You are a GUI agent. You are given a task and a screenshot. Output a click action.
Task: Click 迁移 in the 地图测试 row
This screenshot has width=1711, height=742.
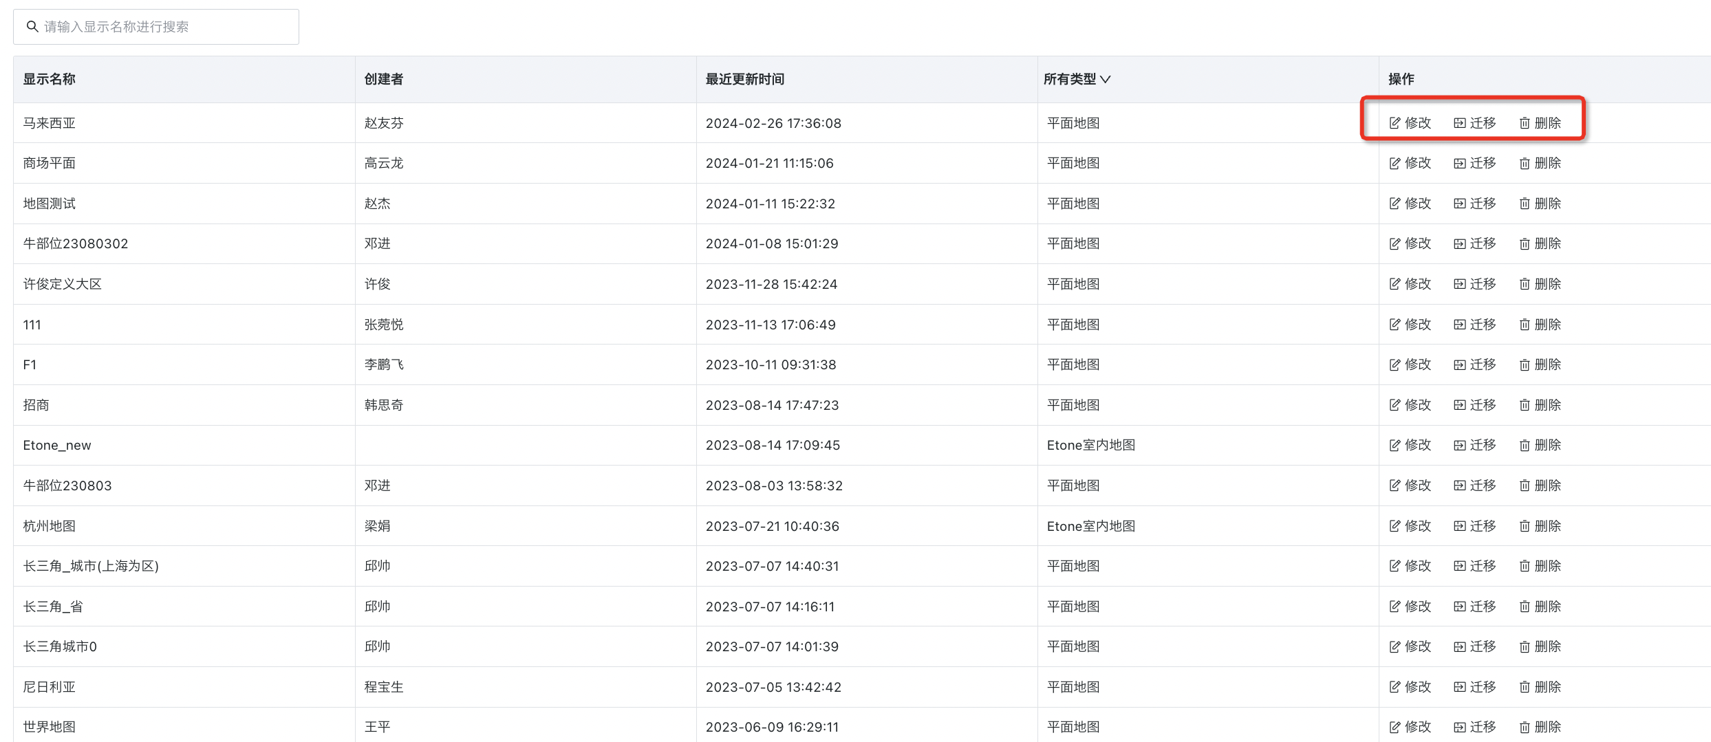click(x=1475, y=204)
